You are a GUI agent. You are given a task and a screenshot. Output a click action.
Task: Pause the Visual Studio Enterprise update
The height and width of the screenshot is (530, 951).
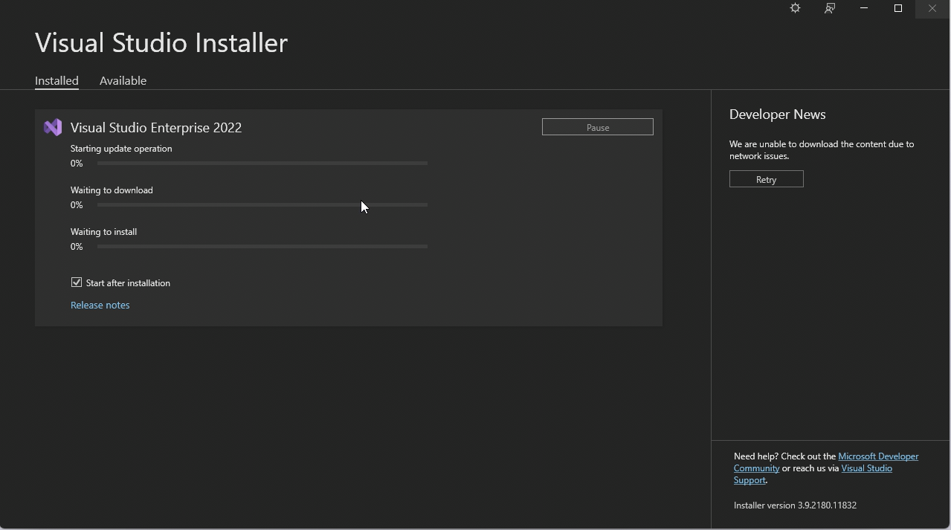(598, 127)
